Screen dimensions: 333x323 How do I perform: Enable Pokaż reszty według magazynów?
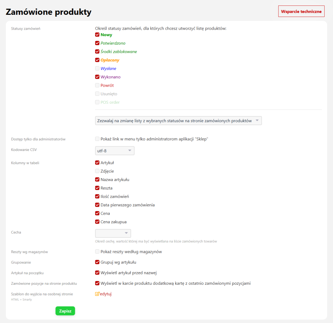[97, 252]
